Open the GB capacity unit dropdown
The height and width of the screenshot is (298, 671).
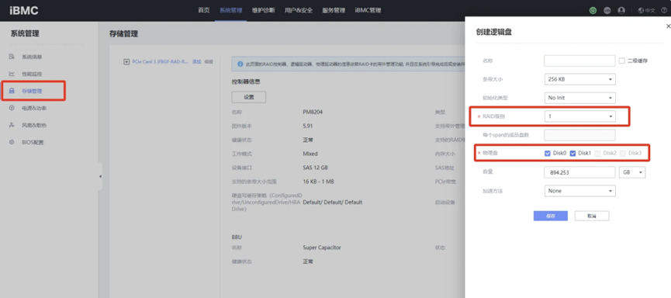[632, 172]
